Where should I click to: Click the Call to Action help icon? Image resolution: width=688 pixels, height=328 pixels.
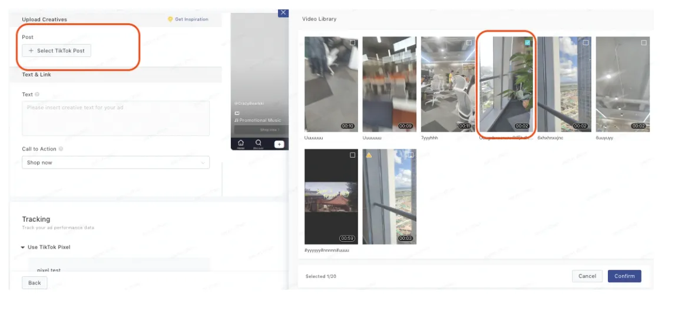pos(61,149)
